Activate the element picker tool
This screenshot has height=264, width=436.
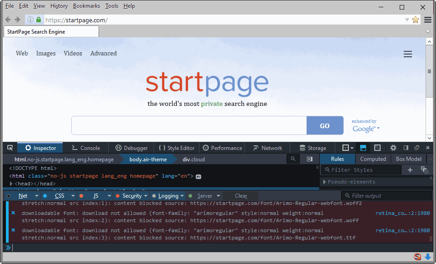10,148
